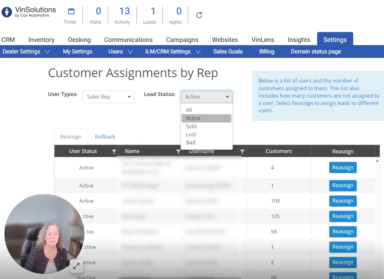Viewport: 384px width, 279px height.
Task: Click the blue help info panel text
Action: [319, 95]
